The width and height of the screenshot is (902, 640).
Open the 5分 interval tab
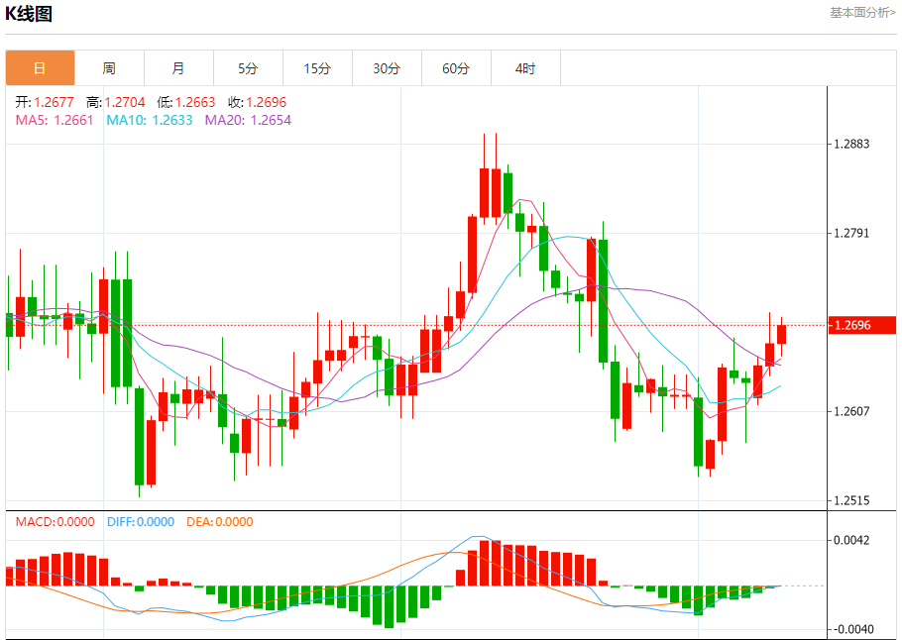point(248,68)
